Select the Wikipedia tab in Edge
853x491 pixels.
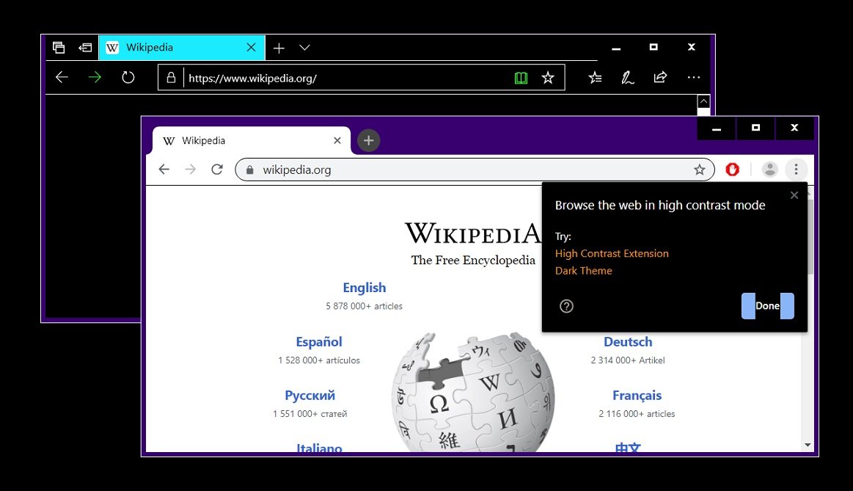pos(172,48)
